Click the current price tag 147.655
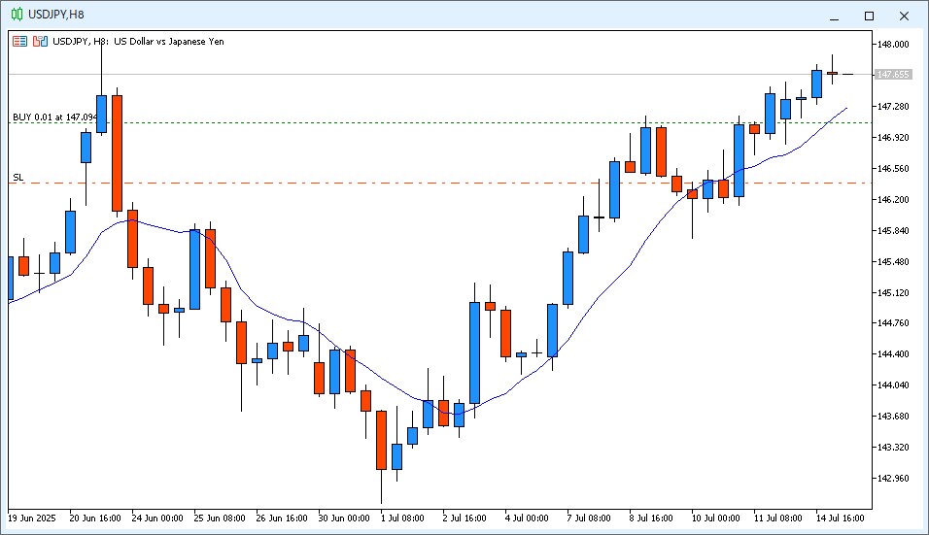 [892, 75]
